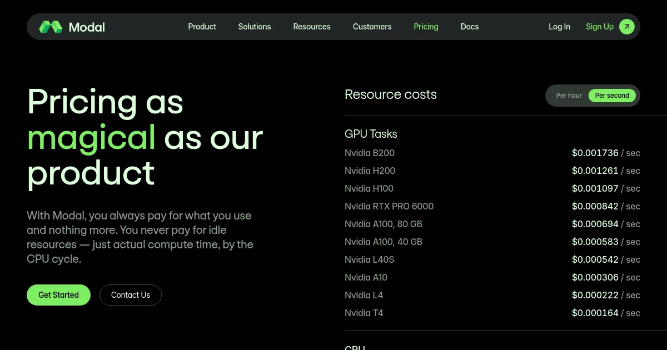Image resolution: width=667 pixels, height=350 pixels.
Task: Select the Nvidia L40S row label
Action: [x=369, y=259]
